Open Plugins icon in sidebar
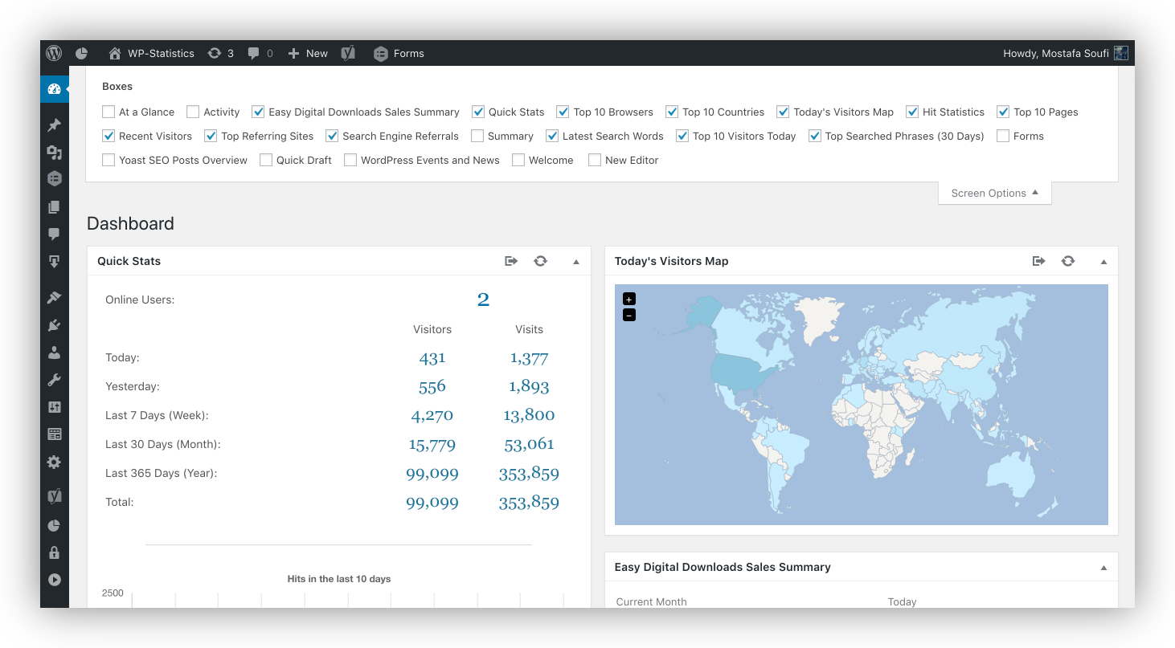This screenshot has height=648, width=1175. (54, 325)
